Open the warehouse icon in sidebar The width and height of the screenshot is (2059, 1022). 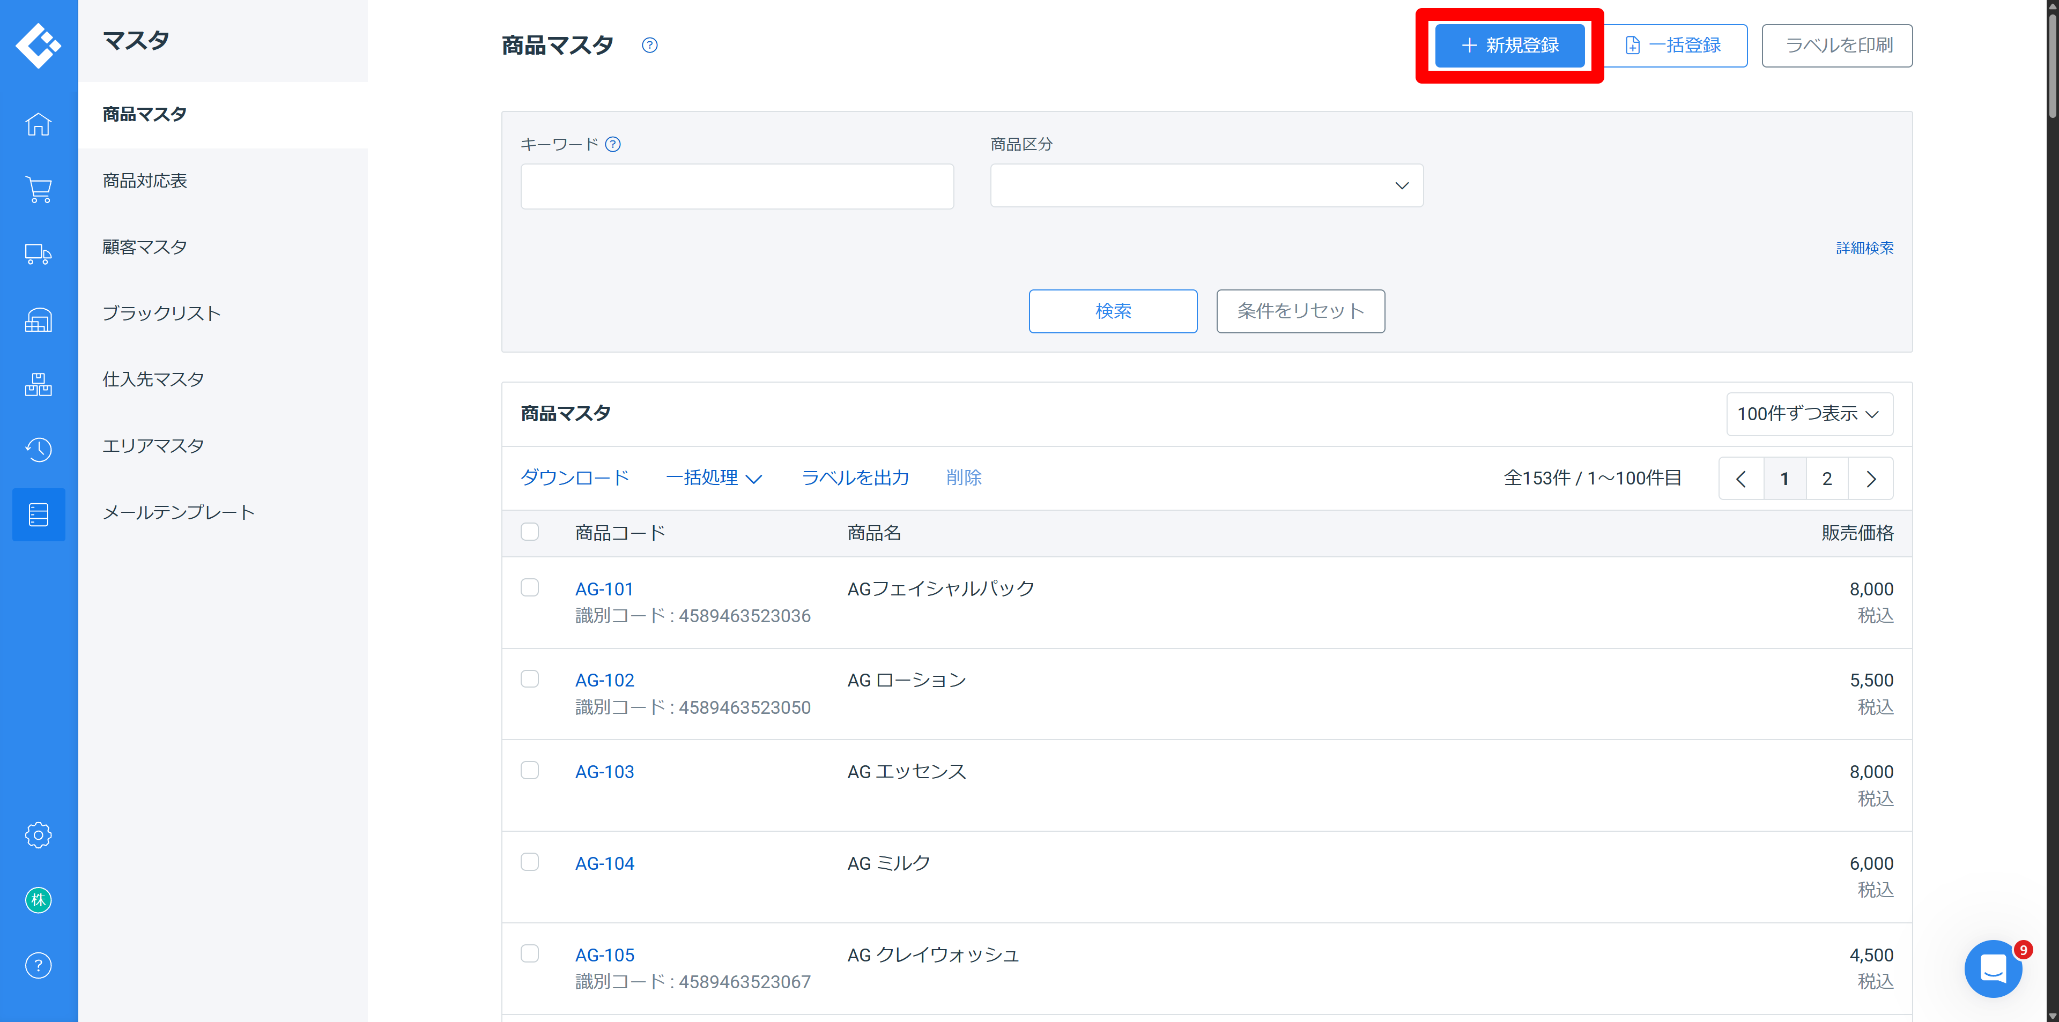coord(39,319)
